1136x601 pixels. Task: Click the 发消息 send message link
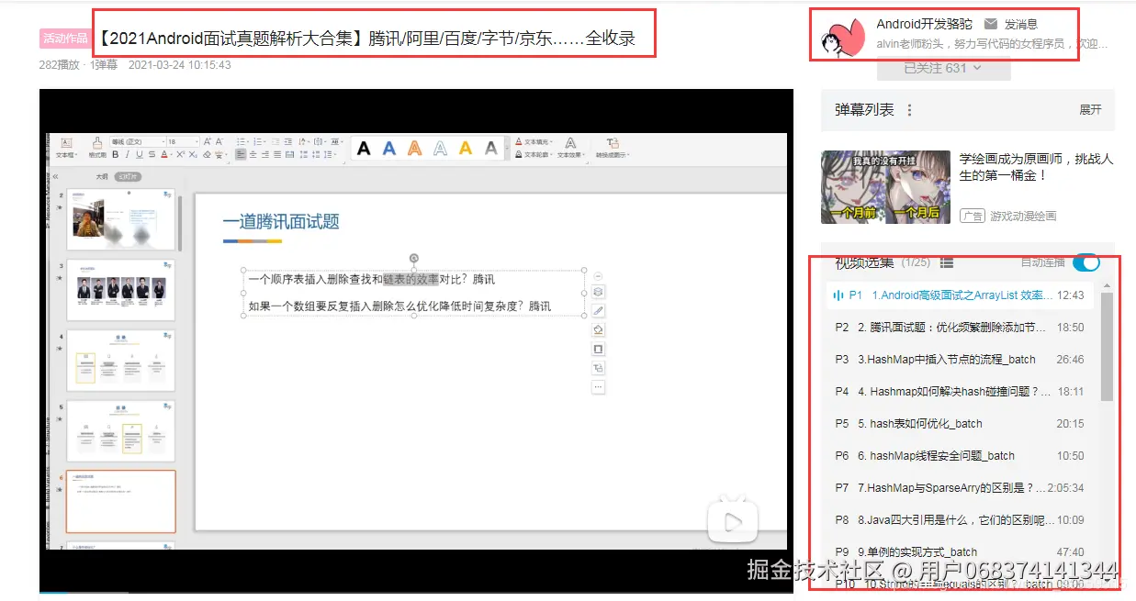pos(1021,24)
